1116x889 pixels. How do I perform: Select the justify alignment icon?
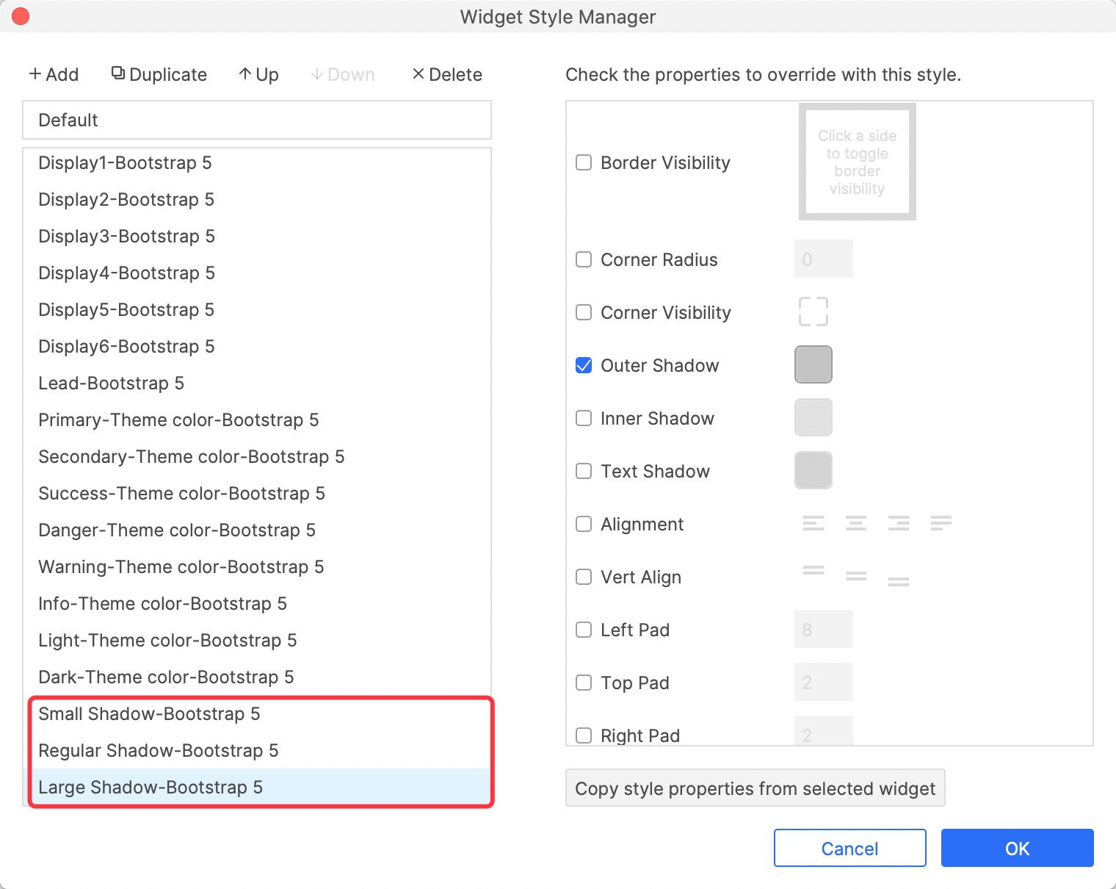point(941,523)
